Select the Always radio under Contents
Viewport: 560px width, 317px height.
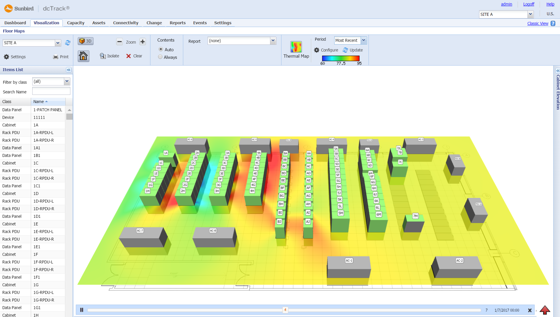click(x=160, y=57)
